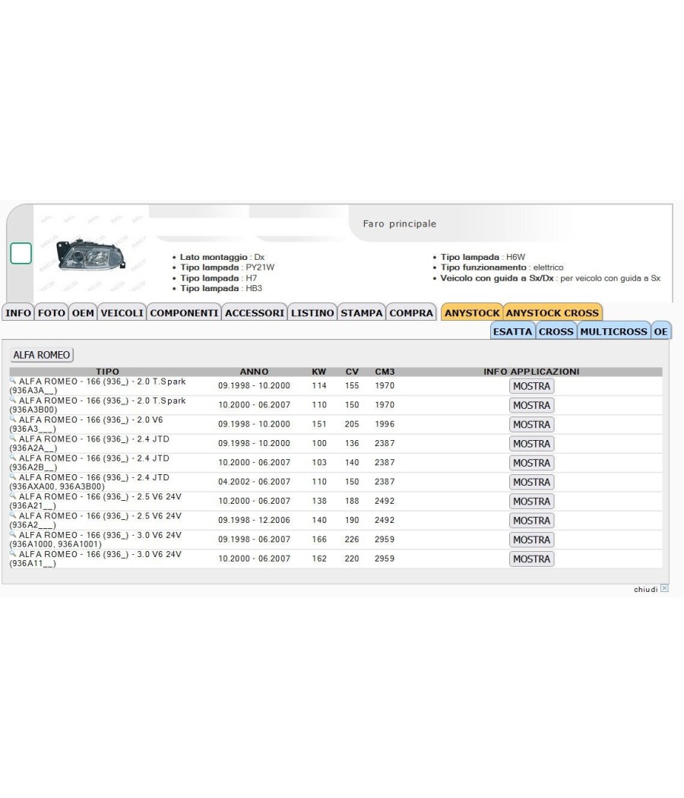684x798 pixels.
Task: Click the TIPO column header
Action: (107, 372)
